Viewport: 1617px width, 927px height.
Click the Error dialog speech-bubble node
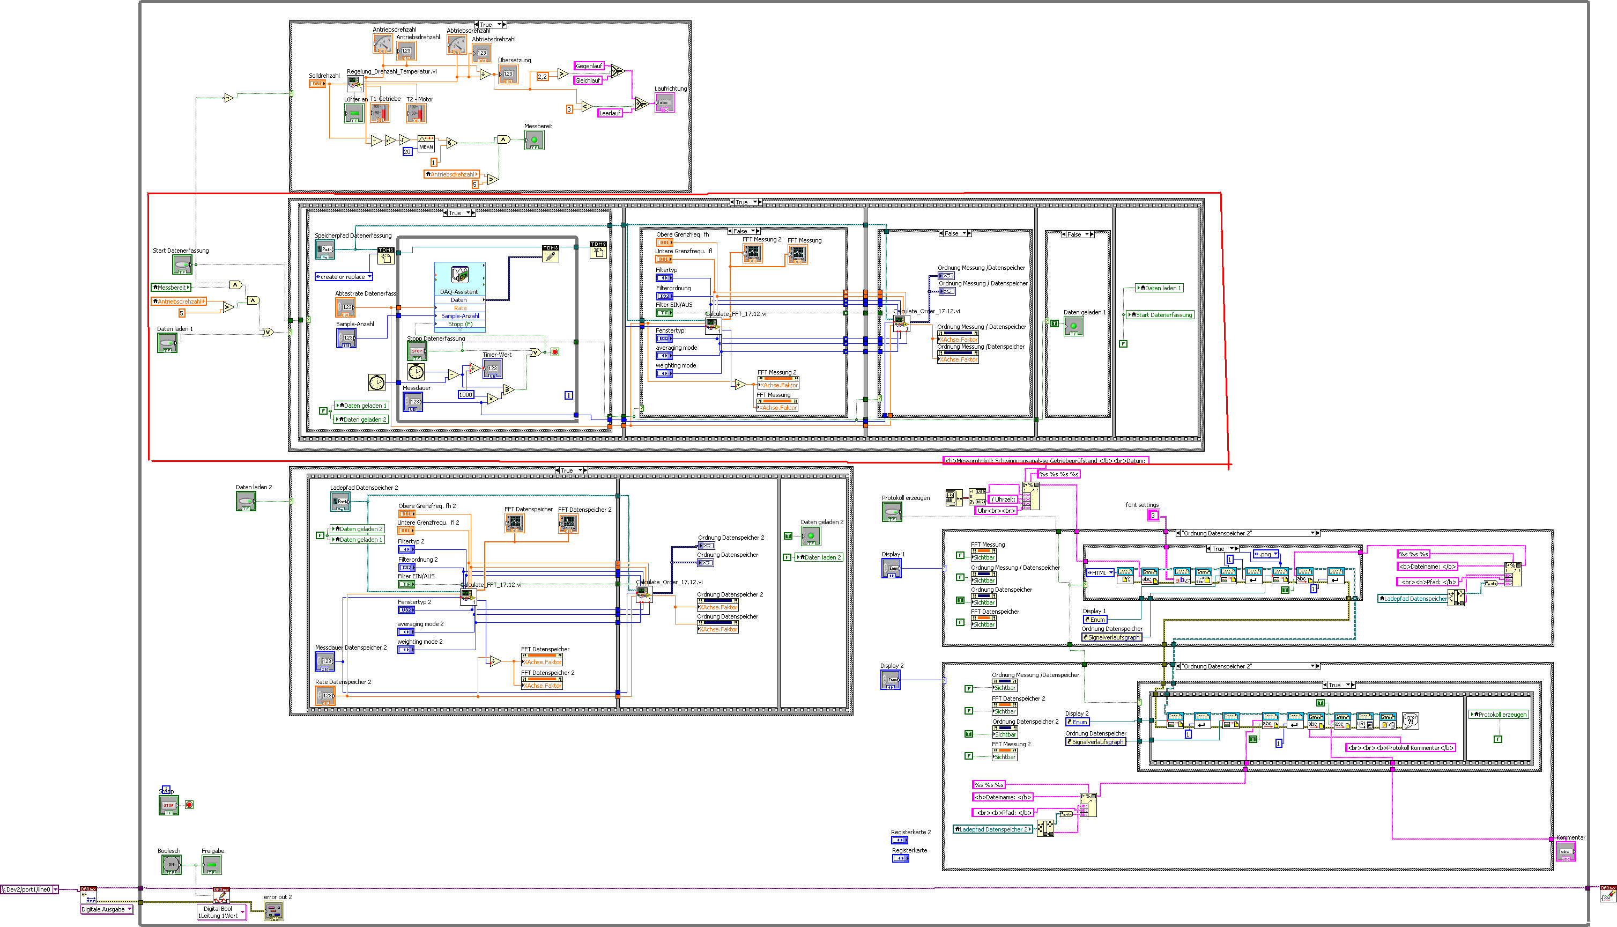[1410, 720]
